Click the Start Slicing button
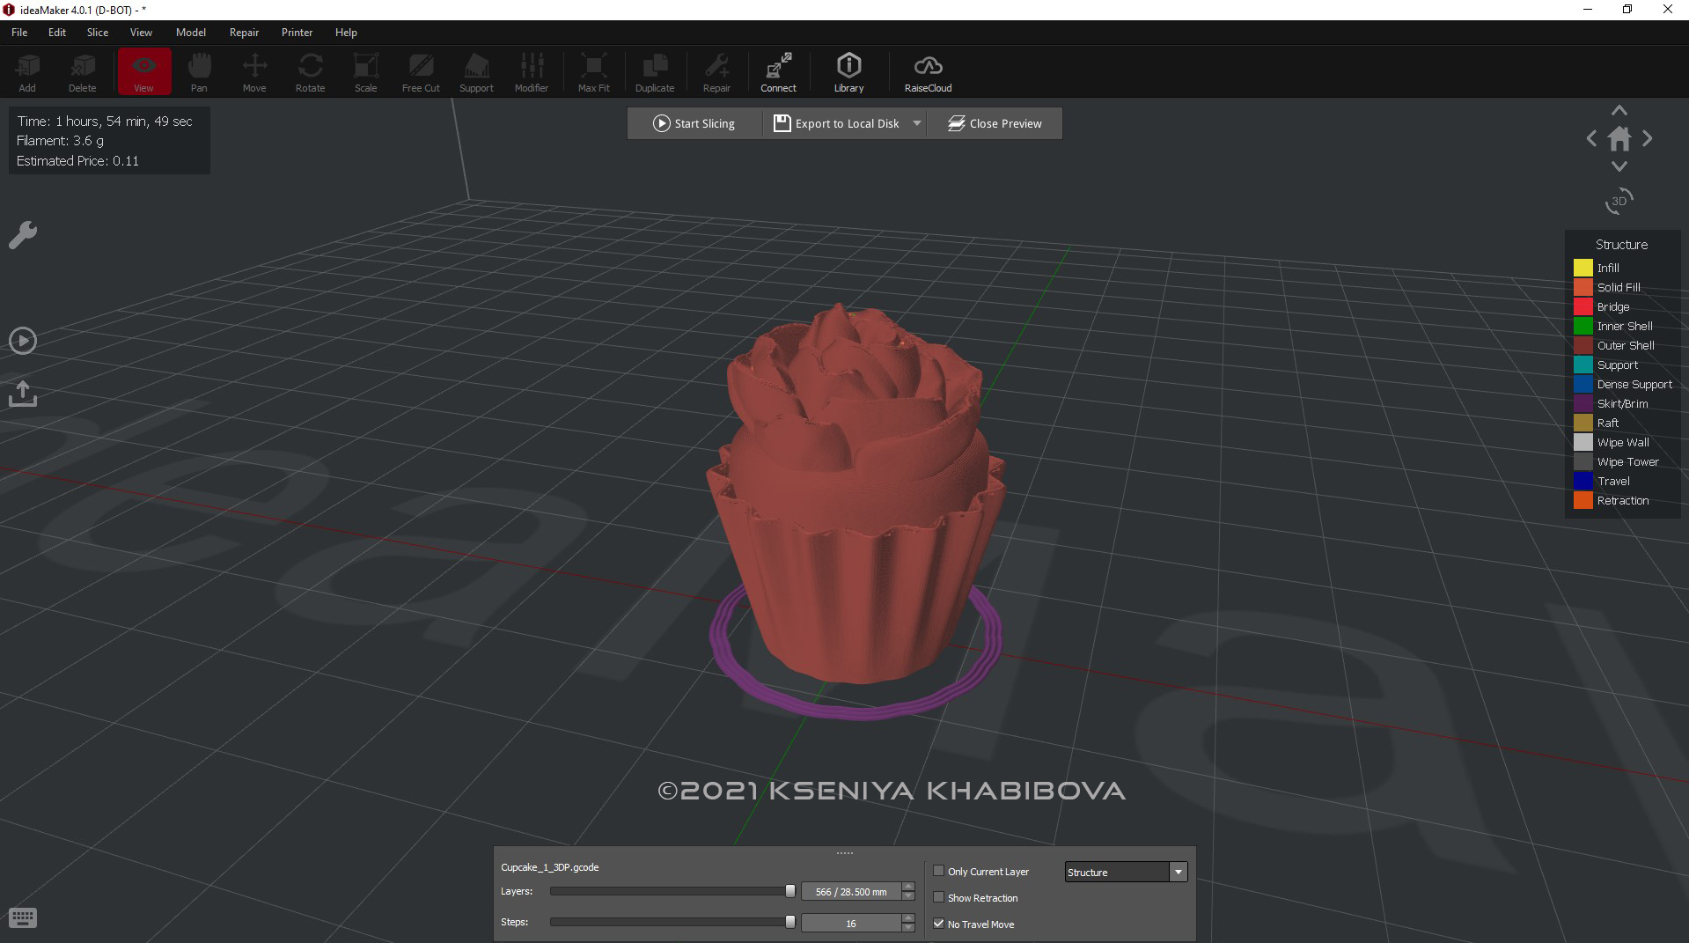1689x943 pixels. pos(694,123)
